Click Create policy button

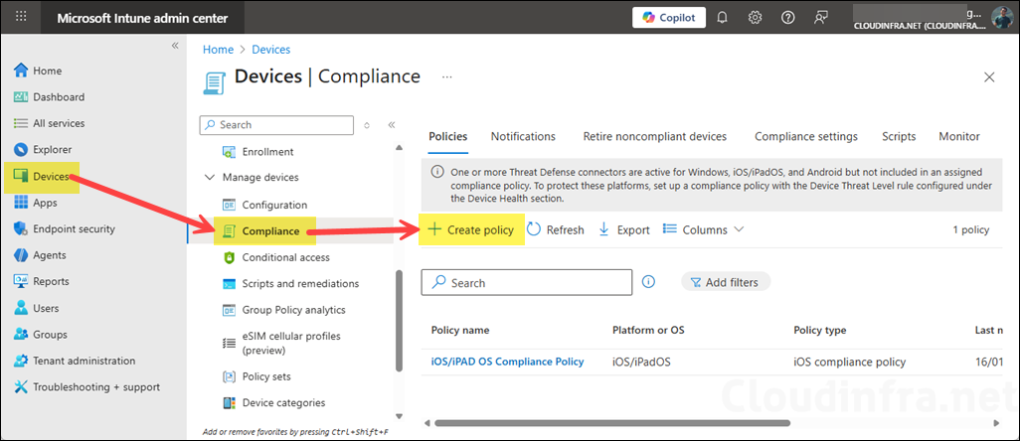[470, 229]
